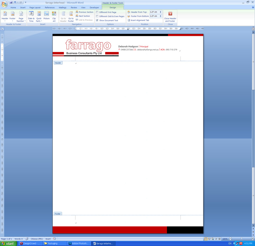The image size is (255, 246).
Task: Change language via Chinese (PRC) indicator
Action: pos(37,239)
